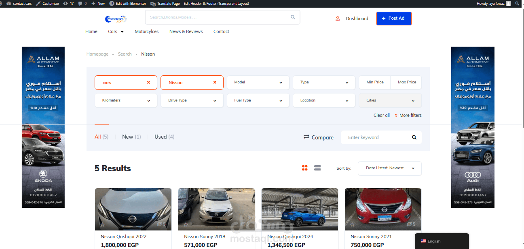
Task: Click the Audi Allam Automotive banner ad
Action: click(x=473, y=127)
